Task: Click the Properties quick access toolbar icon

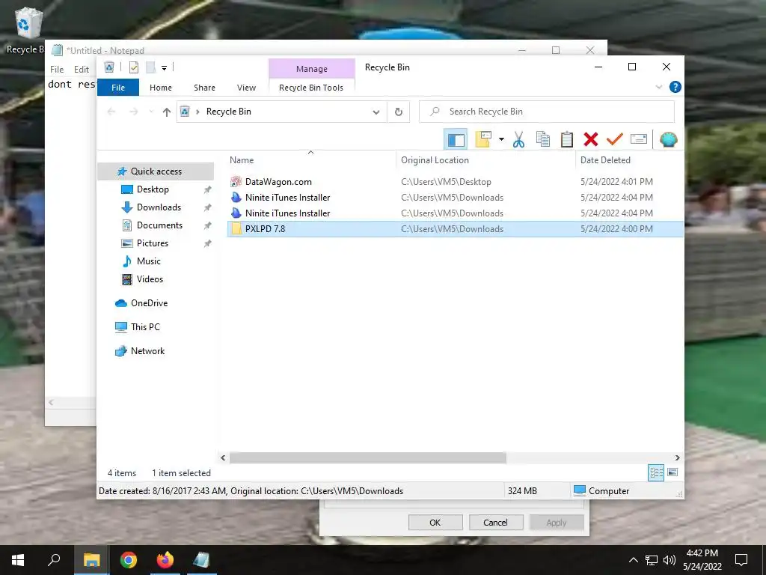Action: (134, 67)
